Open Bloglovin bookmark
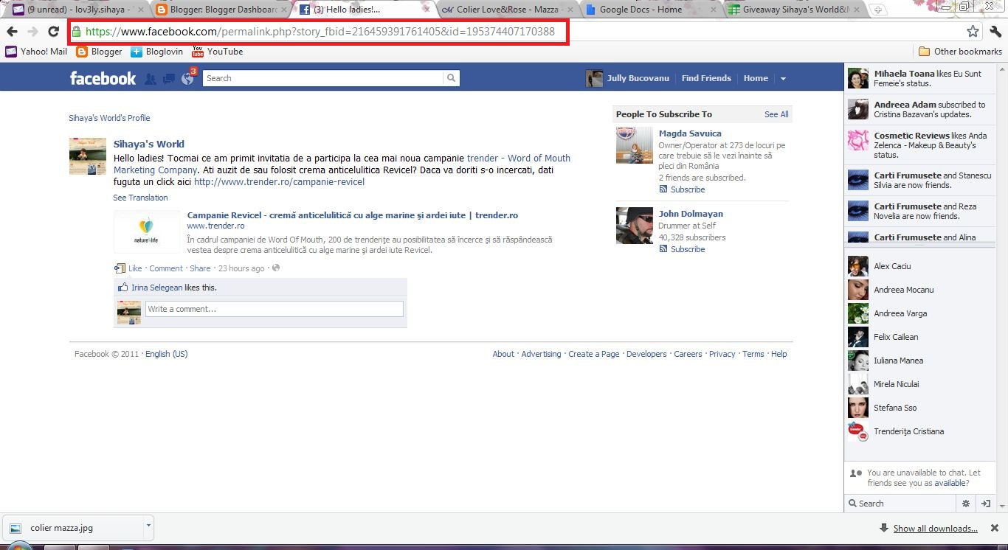Viewport: 1008px width, 550px height. 156,52
